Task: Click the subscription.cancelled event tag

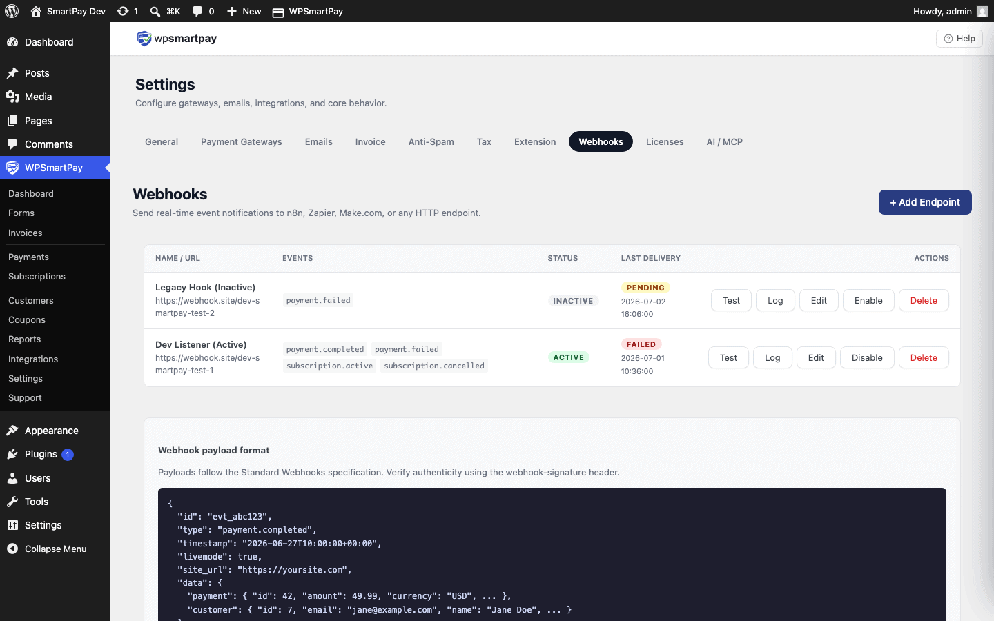Action: pos(434,366)
